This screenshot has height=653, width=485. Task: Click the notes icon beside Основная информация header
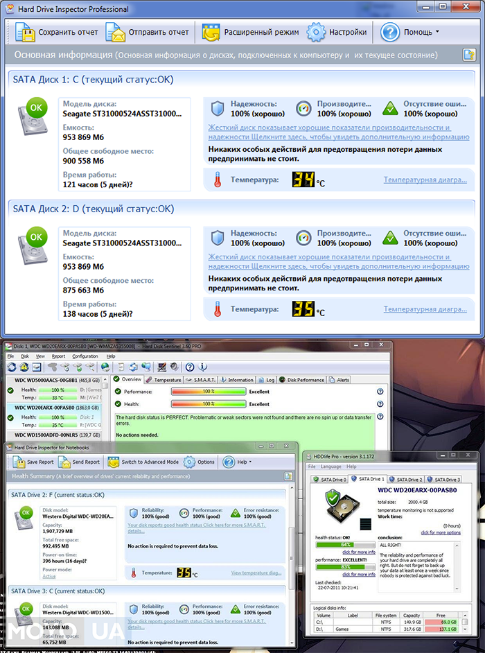pos(469,55)
